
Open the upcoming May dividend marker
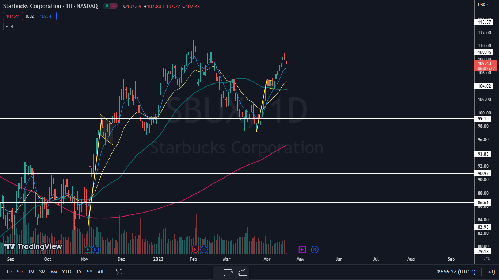pyautogui.click(x=315, y=249)
